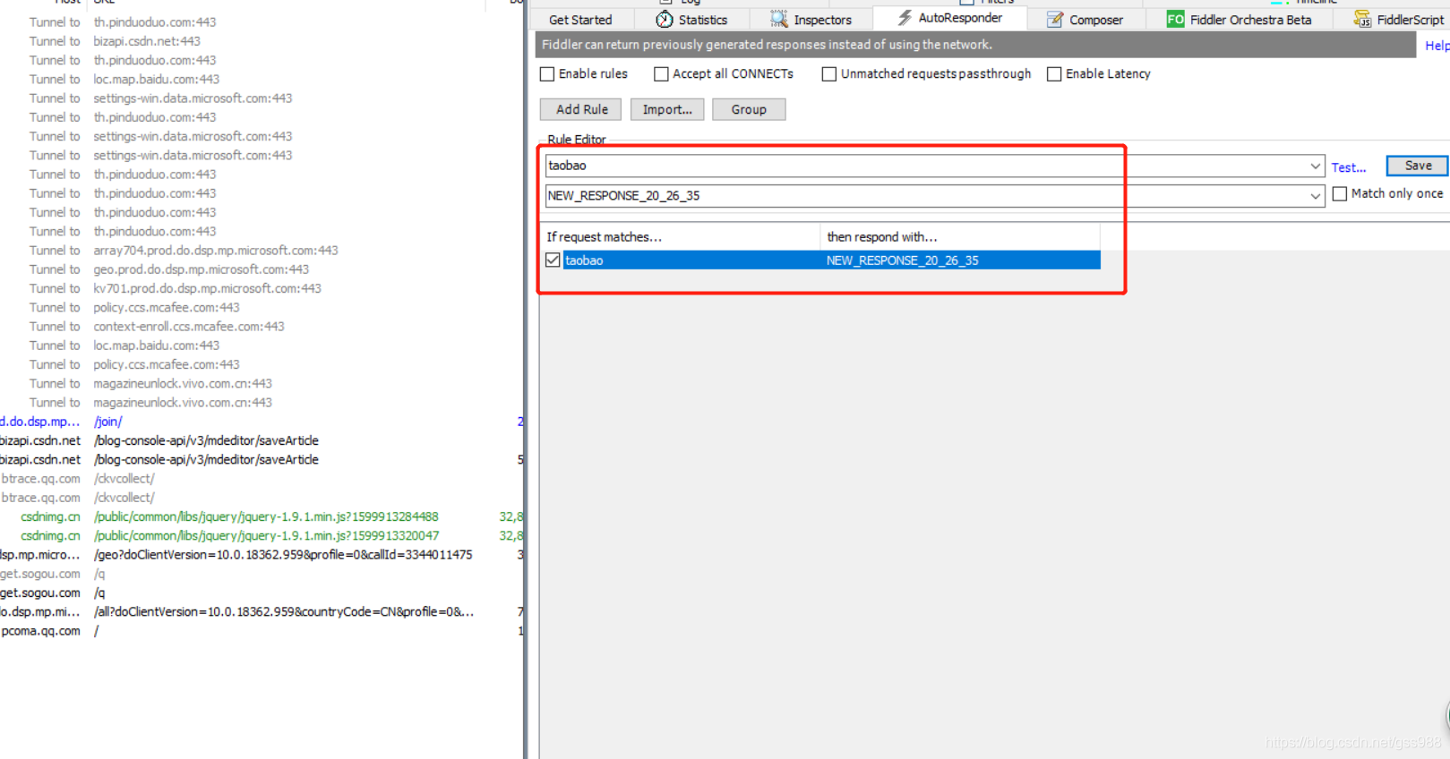The height and width of the screenshot is (759, 1450).
Task: Open the Help link
Action: [x=1437, y=46]
